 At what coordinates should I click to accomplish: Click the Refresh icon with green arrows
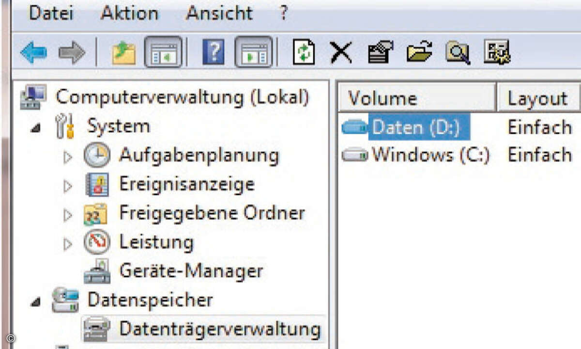coord(304,52)
